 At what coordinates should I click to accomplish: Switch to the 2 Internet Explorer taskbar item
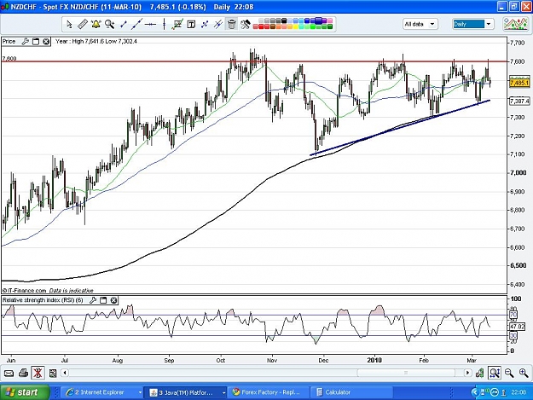(101, 392)
